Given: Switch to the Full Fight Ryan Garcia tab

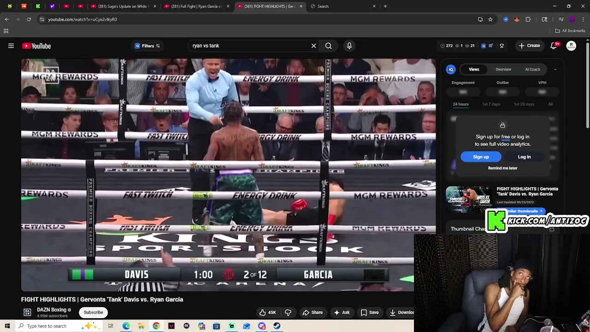Looking at the screenshot, I should click(196, 6).
